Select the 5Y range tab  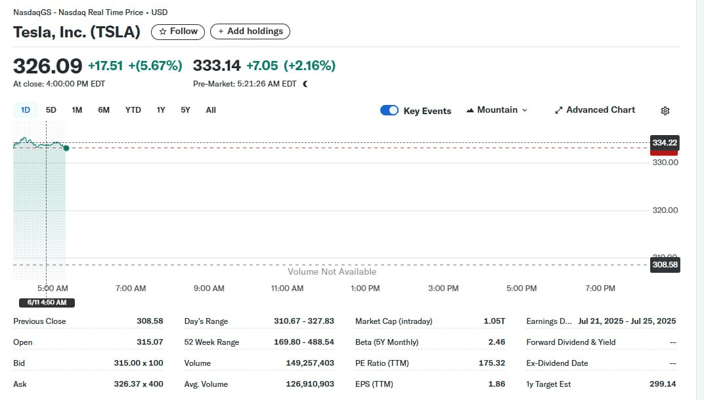tap(185, 110)
